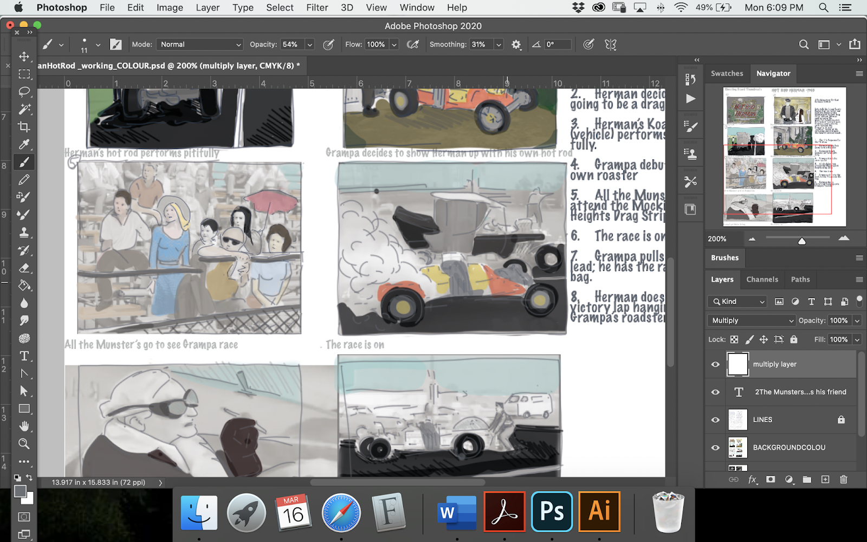Screen dimensions: 867x542
Task: Pick the Sponge tool
Action: point(24,338)
